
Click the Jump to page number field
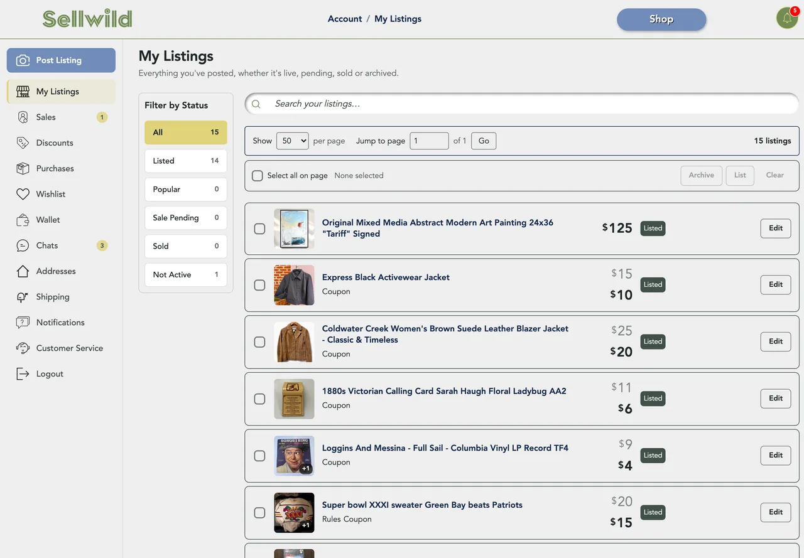[x=429, y=141]
